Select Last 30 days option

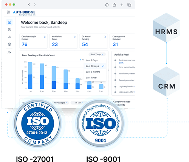point(95,66)
